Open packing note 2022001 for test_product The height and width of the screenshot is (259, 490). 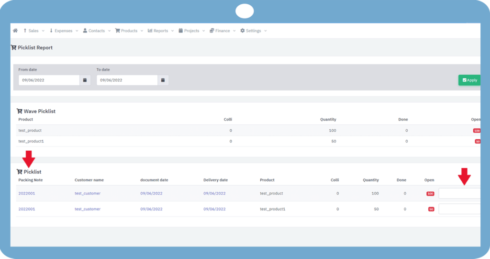click(x=27, y=193)
